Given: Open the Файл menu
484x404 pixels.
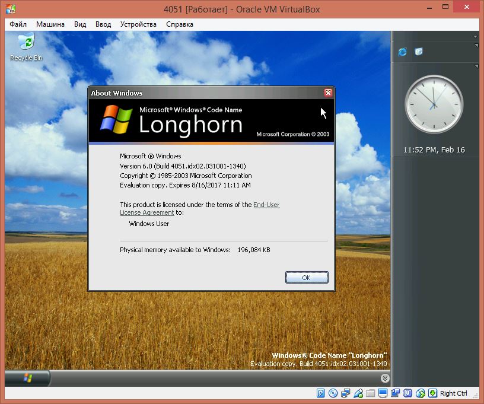Looking at the screenshot, I should point(18,24).
